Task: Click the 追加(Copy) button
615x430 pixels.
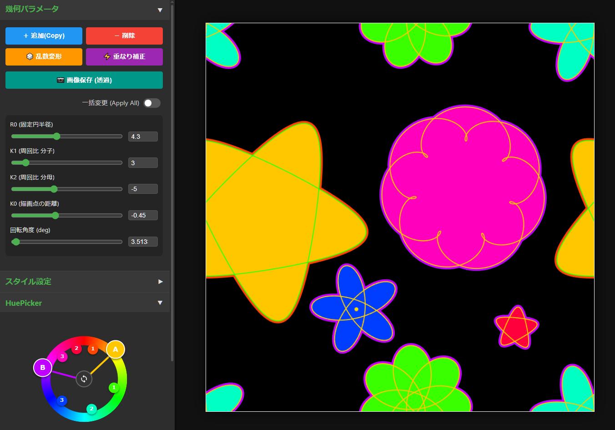Action: [x=44, y=36]
